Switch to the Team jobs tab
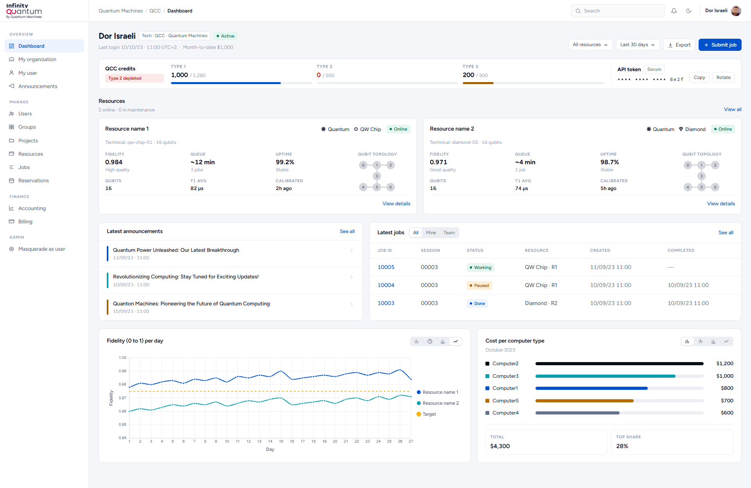This screenshot has width=751, height=488. pos(449,233)
